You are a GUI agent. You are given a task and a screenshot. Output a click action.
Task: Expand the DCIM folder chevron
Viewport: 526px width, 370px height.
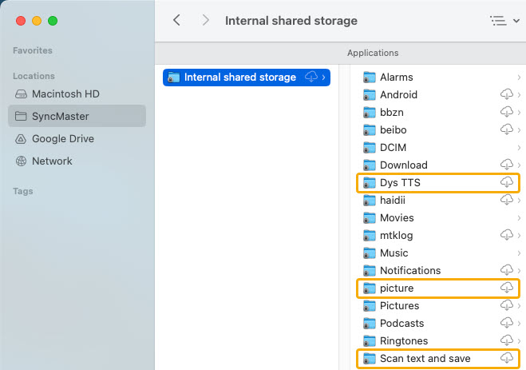point(519,147)
